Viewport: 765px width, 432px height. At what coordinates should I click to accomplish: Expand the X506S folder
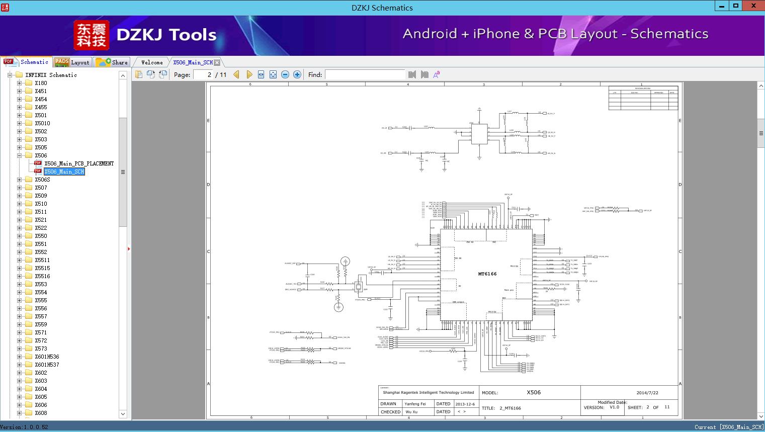tap(19, 180)
